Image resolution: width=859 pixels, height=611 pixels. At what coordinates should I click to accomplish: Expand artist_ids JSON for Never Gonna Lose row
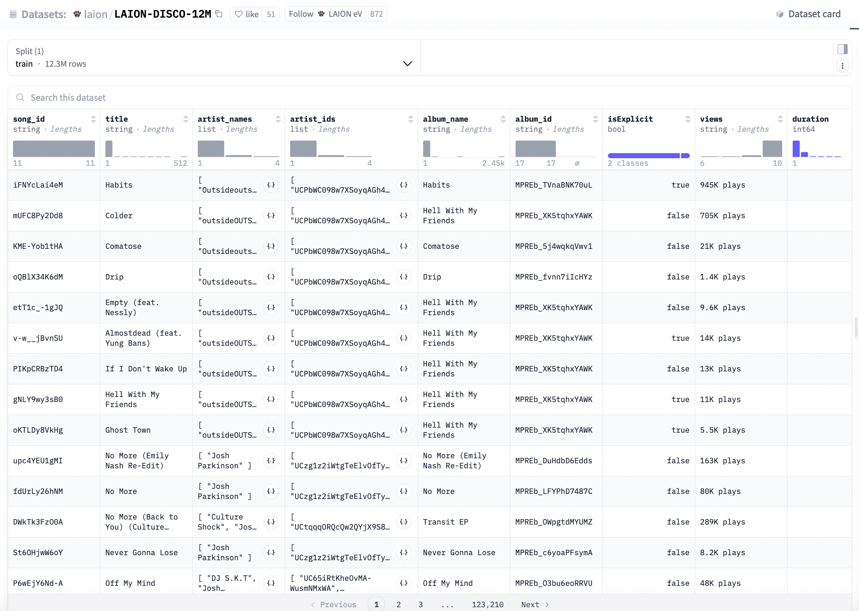(x=404, y=553)
